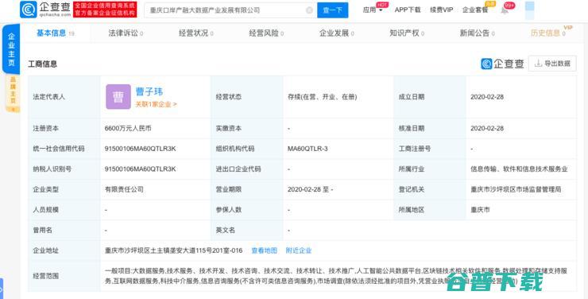This screenshot has height=299, width=588.
Task: Select status 存续(在营、开业、在册)
Action: [x=322, y=97]
